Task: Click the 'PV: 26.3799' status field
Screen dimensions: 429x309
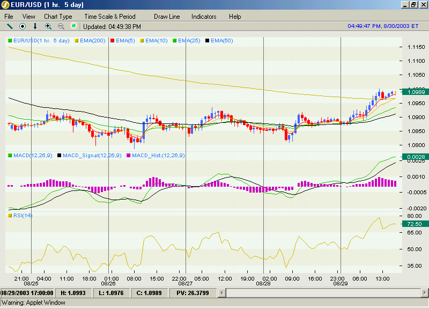Action: [x=193, y=293]
